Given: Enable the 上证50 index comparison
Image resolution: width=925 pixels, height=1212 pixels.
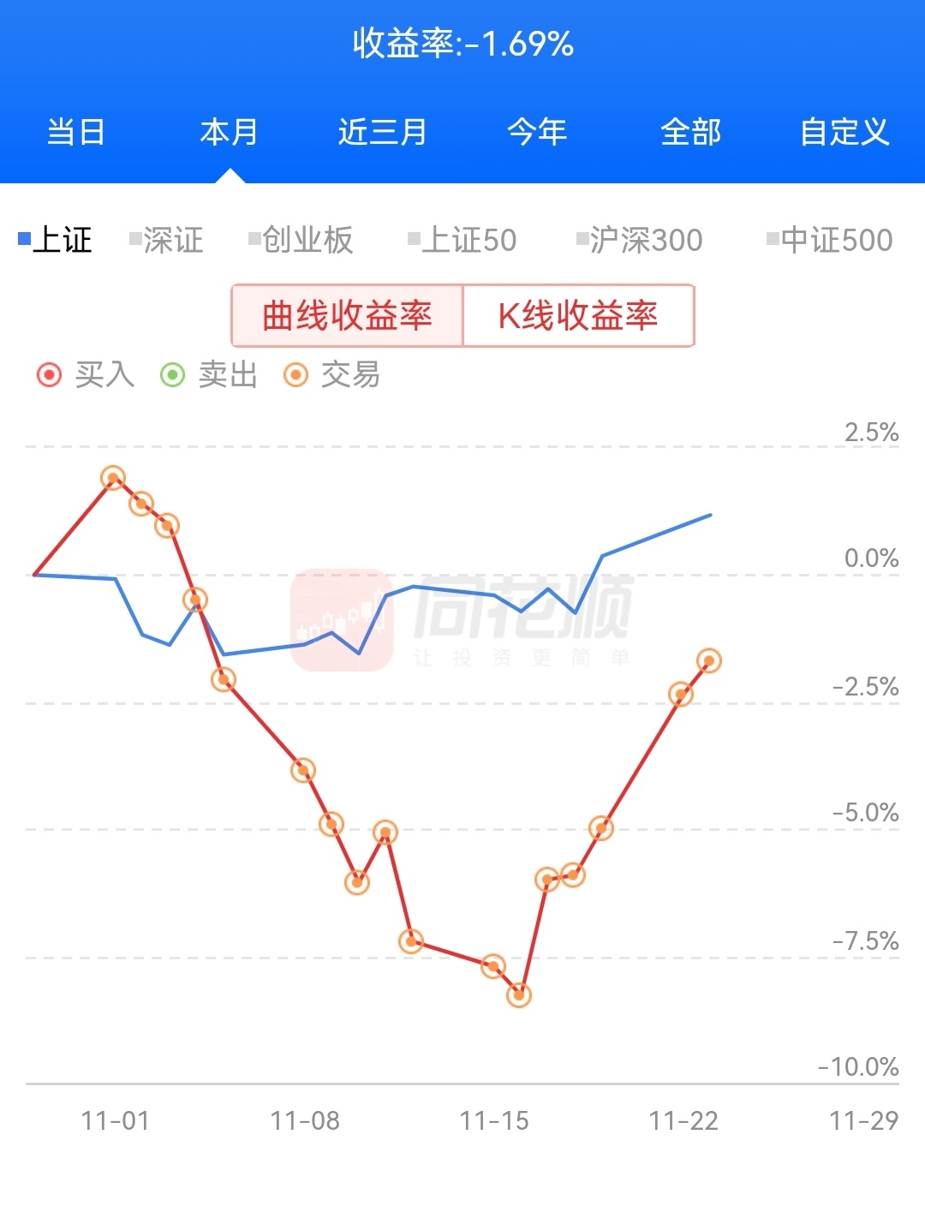Looking at the screenshot, I should click(462, 240).
